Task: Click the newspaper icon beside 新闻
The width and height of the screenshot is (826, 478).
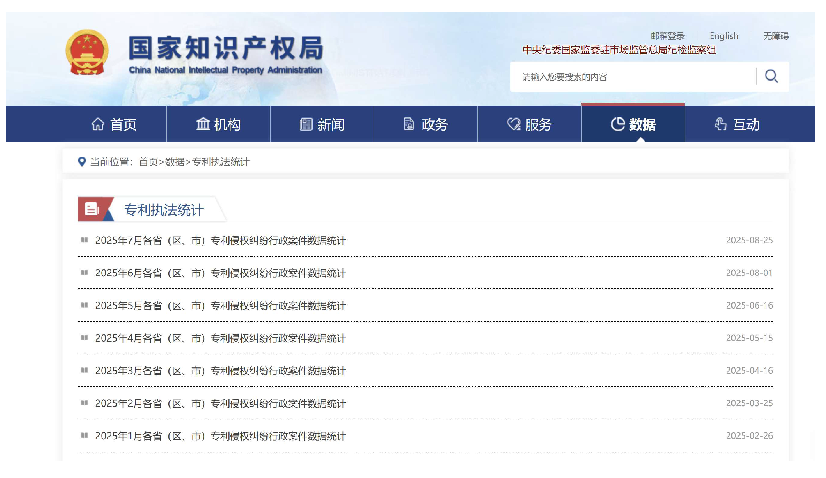Action: pos(306,124)
